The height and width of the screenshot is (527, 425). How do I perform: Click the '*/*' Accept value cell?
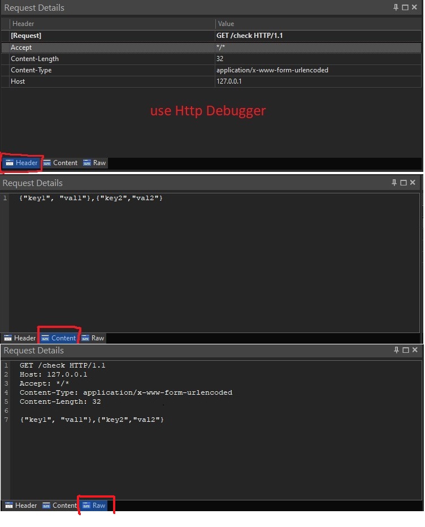pos(318,47)
